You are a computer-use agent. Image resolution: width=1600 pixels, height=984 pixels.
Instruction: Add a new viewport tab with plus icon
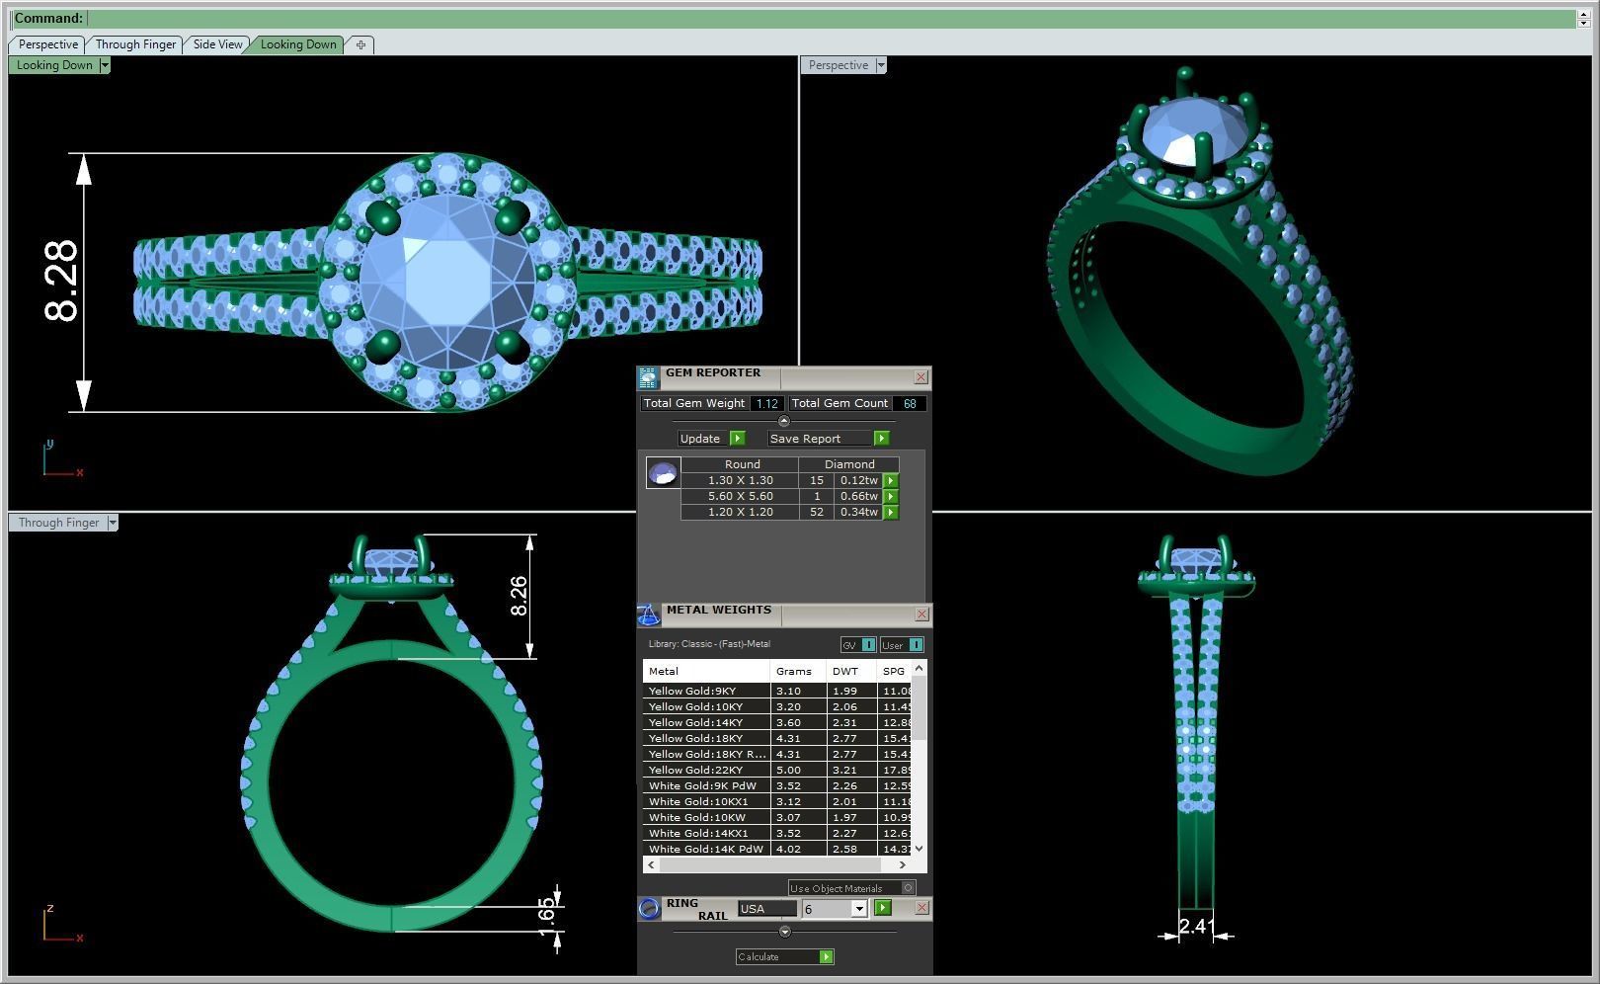click(x=360, y=44)
